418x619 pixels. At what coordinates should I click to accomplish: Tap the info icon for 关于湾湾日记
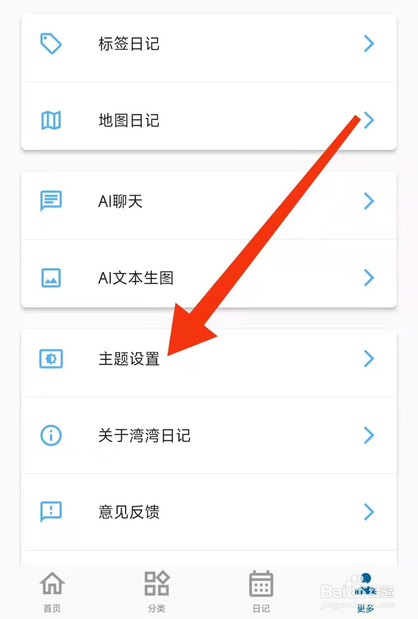[x=51, y=436]
